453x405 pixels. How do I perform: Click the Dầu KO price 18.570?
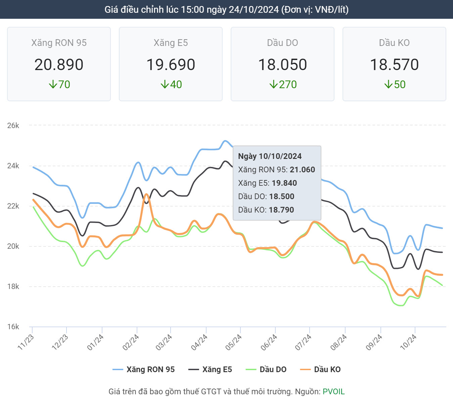[x=394, y=65]
